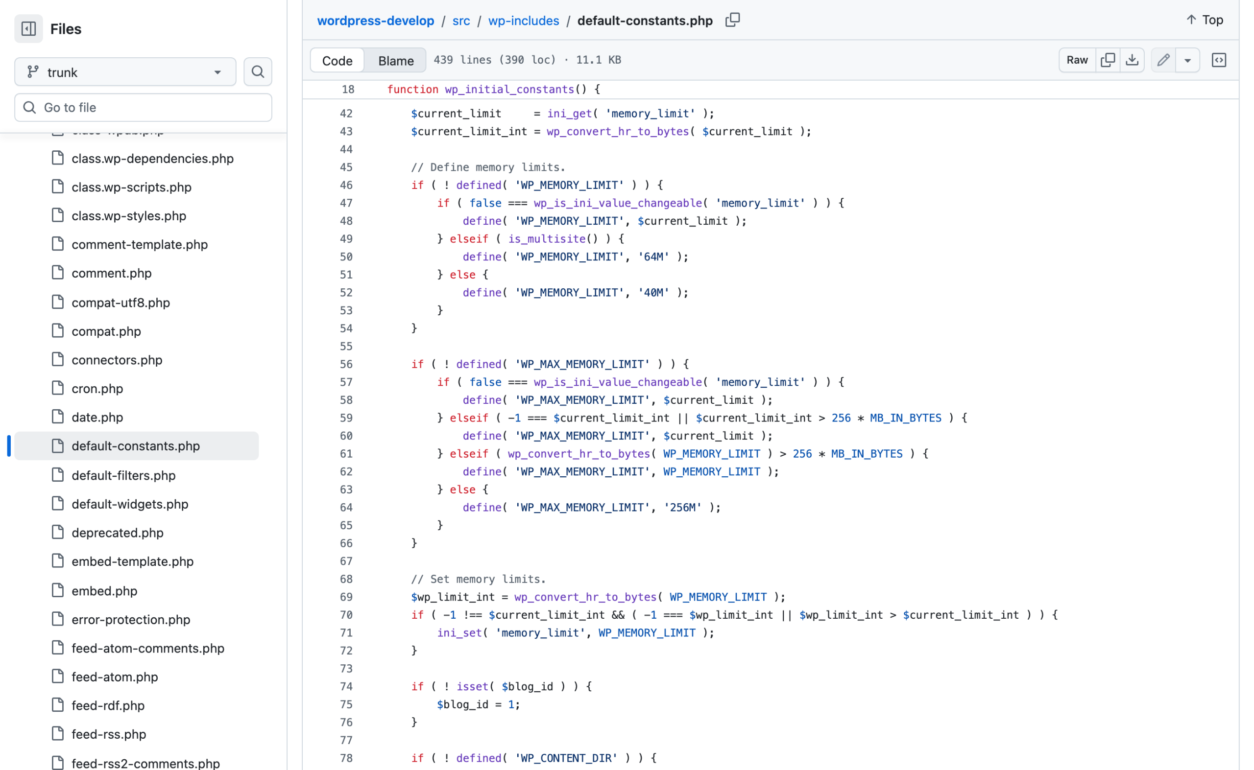
Task: Click the search files magnifier button
Action: pyautogui.click(x=257, y=72)
